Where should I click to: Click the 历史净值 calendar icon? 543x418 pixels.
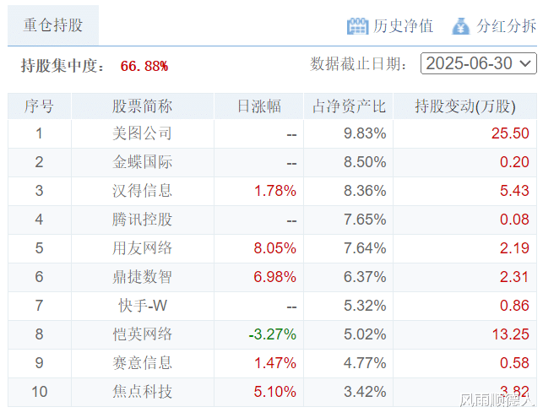(x=357, y=26)
